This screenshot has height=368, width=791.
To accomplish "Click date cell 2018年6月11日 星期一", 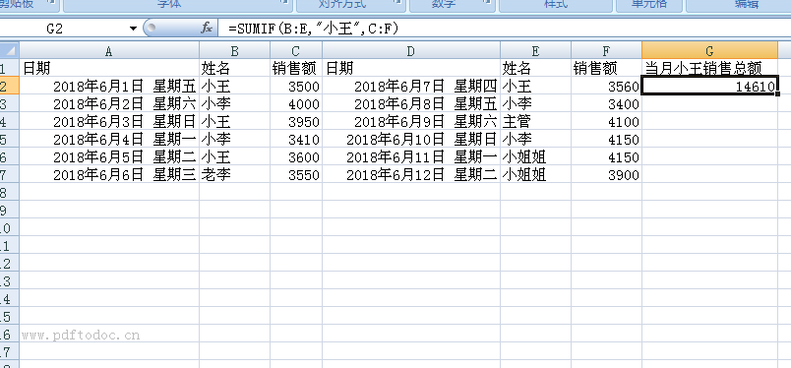I will (411, 157).
